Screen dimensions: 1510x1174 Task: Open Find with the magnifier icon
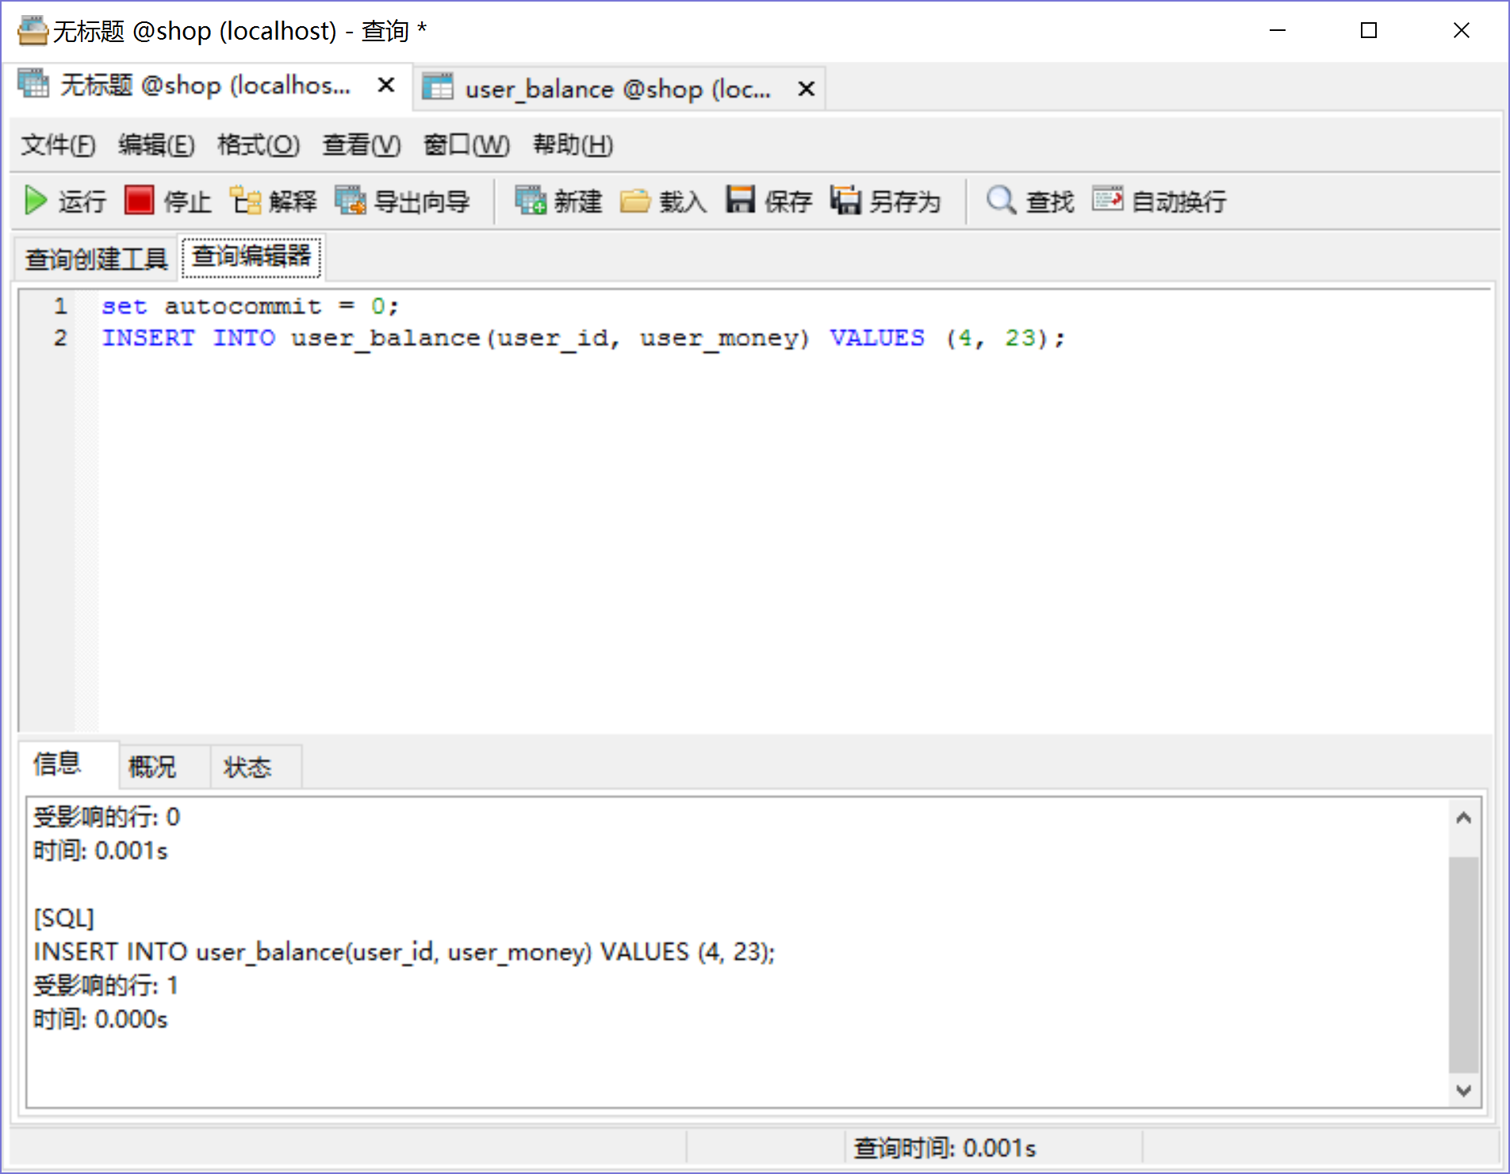click(x=1001, y=200)
